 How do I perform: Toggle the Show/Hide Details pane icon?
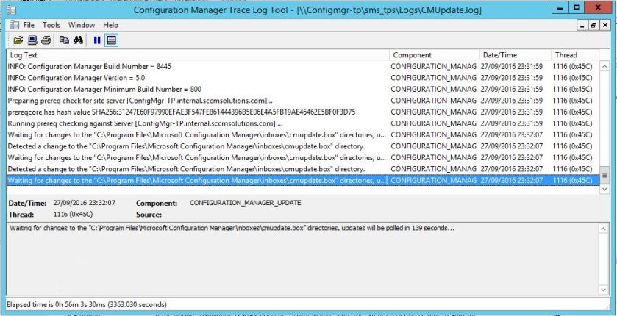tap(111, 40)
